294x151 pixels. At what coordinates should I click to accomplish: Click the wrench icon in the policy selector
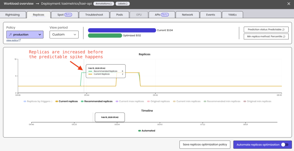click(x=10, y=34)
